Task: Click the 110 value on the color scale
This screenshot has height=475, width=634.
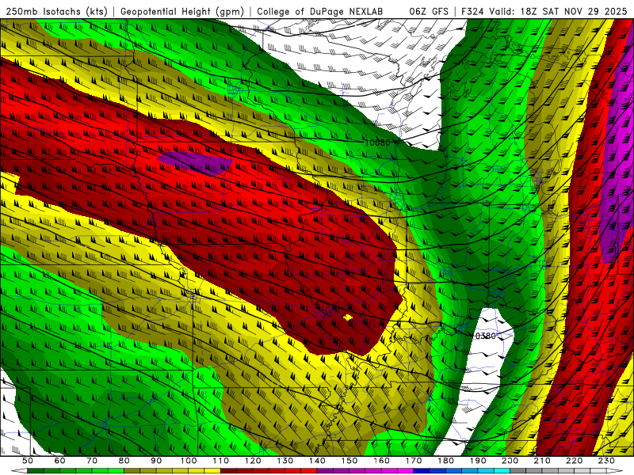Action: pyautogui.click(x=221, y=461)
